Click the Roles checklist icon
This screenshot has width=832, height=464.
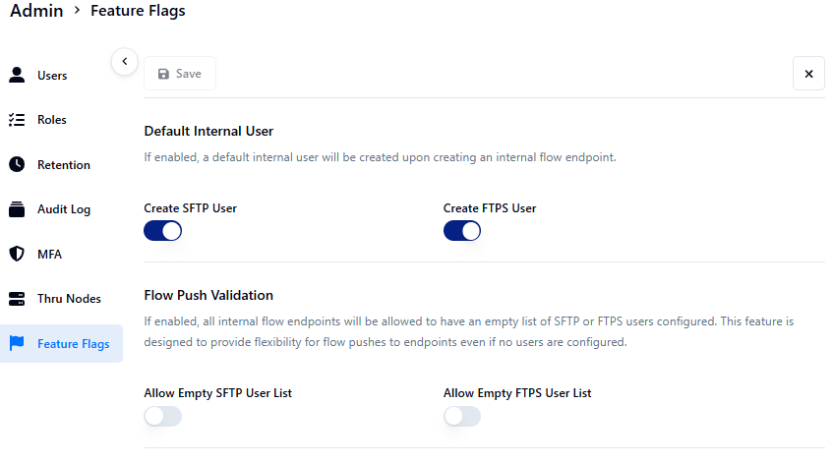tap(17, 120)
